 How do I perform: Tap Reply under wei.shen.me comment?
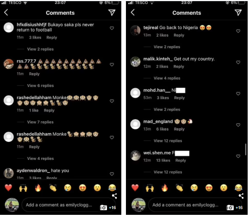click(x=181, y=160)
